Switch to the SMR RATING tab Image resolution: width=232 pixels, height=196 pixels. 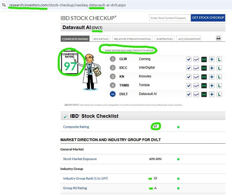(164, 39)
